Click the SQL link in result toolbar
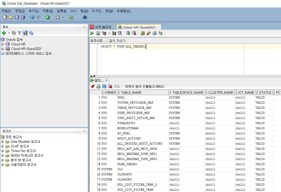The image size is (281, 192). pos(117,86)
